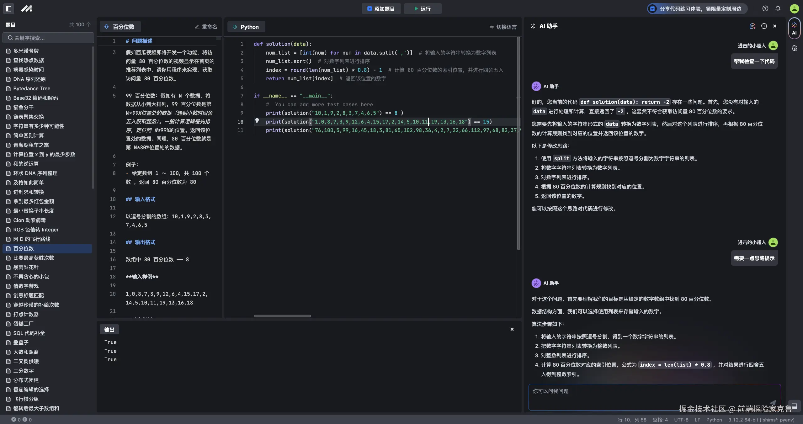This screenshot has height=424, width=803.
Task: Open the debug bug icon panel
Action: tap(794, 48)
